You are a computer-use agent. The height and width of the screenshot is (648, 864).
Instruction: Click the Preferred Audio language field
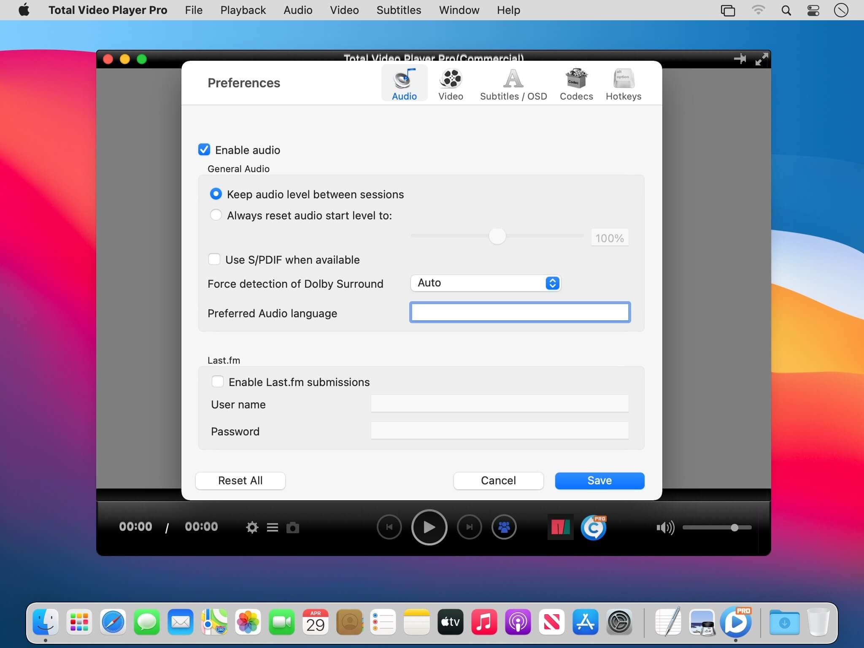(520, 313)
